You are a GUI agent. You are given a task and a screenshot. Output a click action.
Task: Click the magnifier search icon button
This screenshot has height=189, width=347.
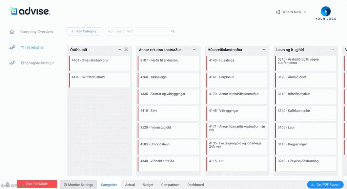coord(173,31)
